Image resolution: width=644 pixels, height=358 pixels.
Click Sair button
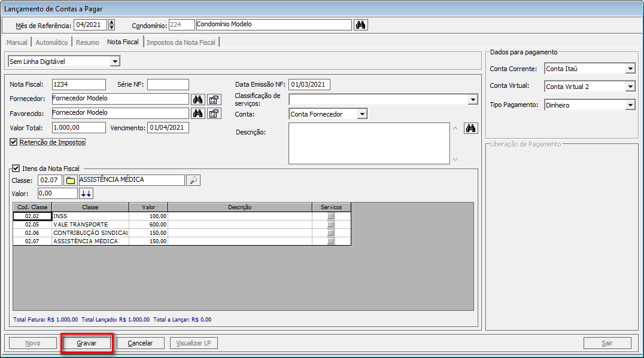point(607,343)
